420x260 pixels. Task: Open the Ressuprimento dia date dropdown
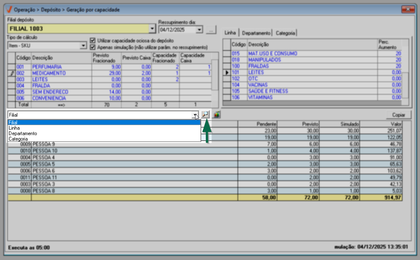click(x=199, y=30)
